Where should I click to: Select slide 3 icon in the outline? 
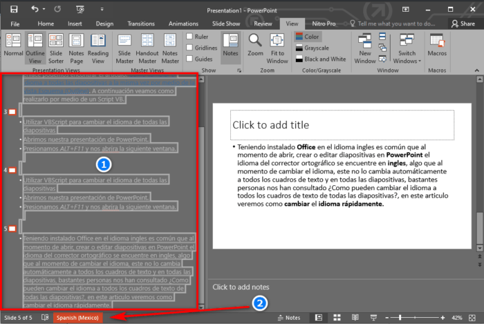(12, 112)
